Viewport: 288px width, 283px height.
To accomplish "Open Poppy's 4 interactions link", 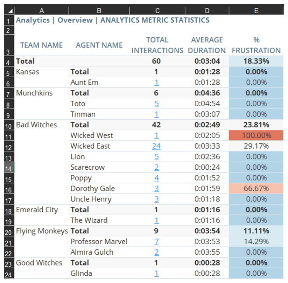I will pos(156,178).
